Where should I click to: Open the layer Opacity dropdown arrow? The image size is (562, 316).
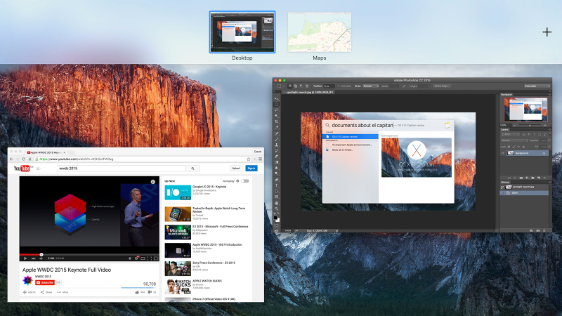549,140
